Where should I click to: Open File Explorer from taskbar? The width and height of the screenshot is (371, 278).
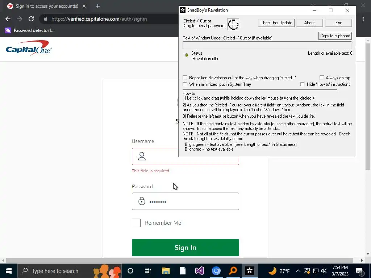click(166, 271)
